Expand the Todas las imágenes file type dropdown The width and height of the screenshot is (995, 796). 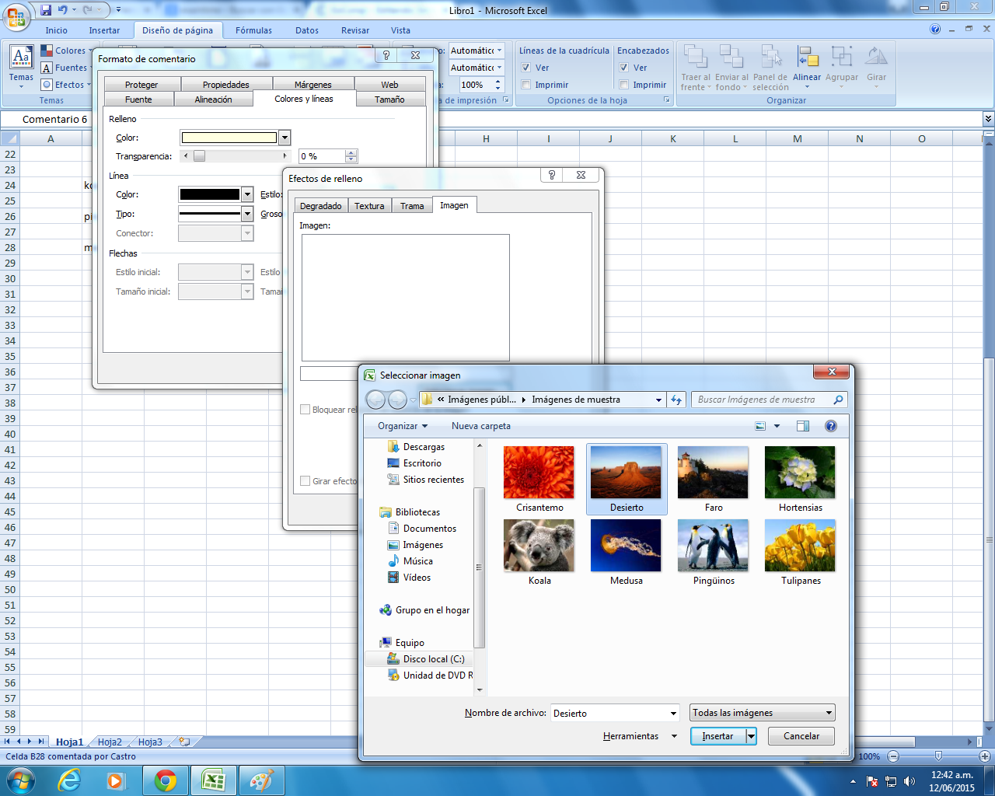829,713
